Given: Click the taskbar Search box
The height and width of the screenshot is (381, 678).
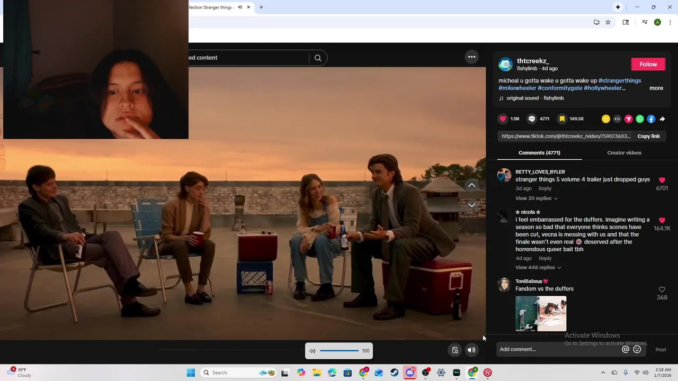Looking at the screenshot, I should click(239, 373).
